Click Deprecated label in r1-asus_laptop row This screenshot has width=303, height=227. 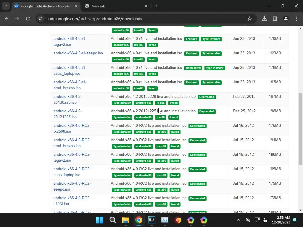tap(193, 68)
